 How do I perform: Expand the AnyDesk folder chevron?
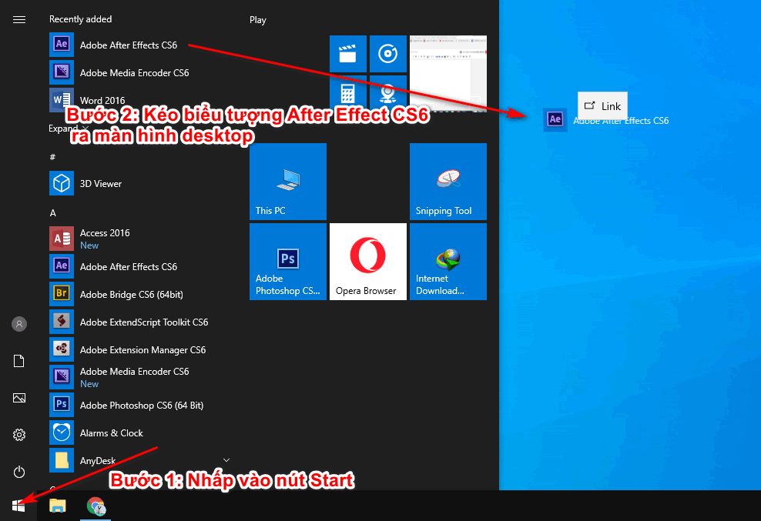tap(226, 460)
